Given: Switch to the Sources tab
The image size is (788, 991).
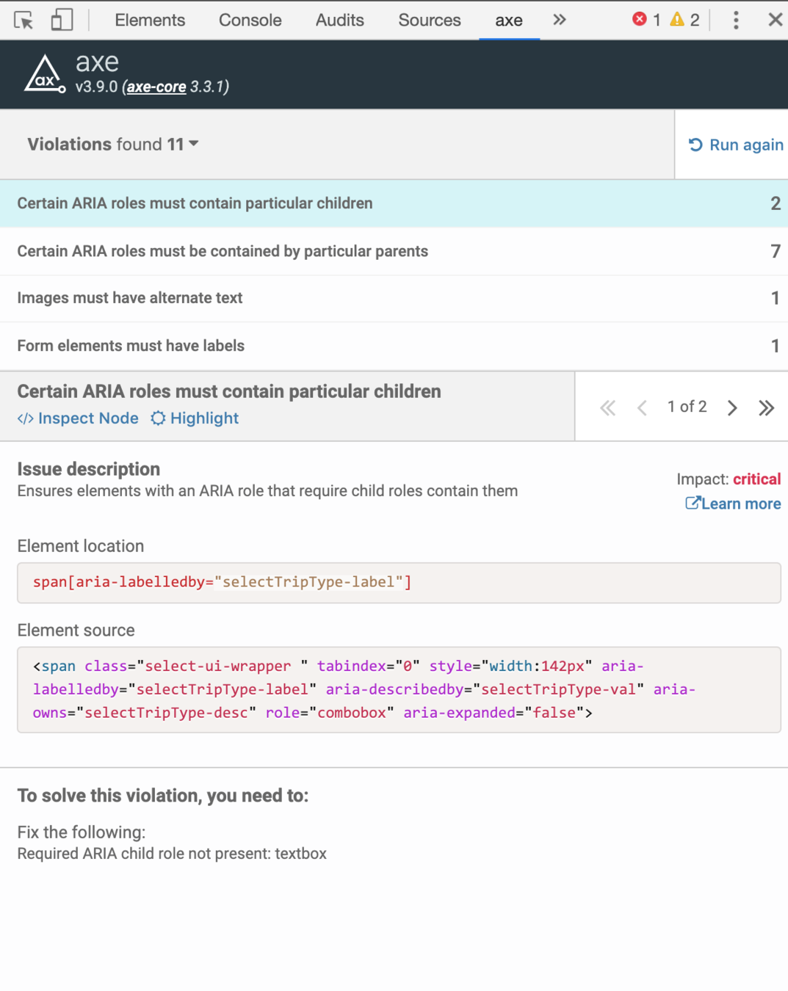Looking at the screenshot, I should click(x=430, y=20).
